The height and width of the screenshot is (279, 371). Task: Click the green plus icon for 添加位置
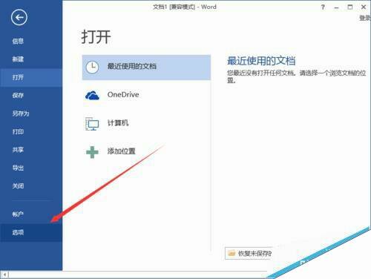coord(92,152)
